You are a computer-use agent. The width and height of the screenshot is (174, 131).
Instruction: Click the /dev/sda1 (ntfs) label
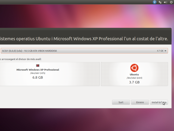[x=38, y=73]
